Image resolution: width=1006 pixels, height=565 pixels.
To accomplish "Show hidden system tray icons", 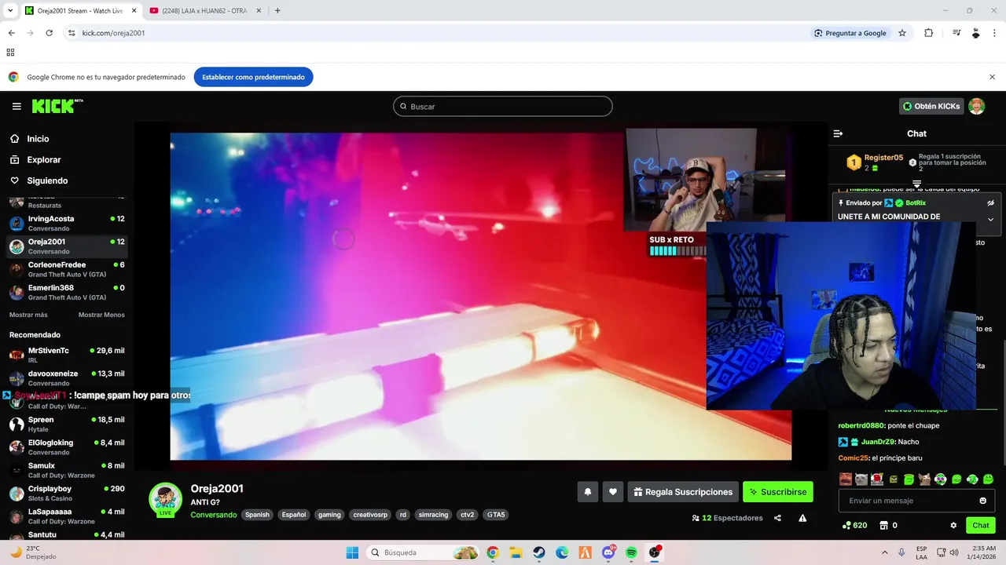I will pos(885,552).
